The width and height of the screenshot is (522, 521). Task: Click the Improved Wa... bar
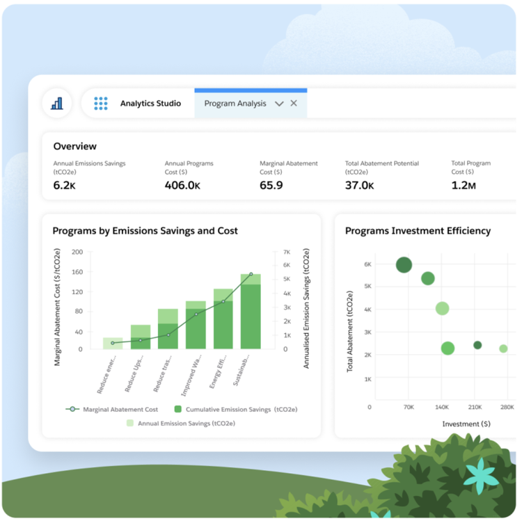(196, 325)
